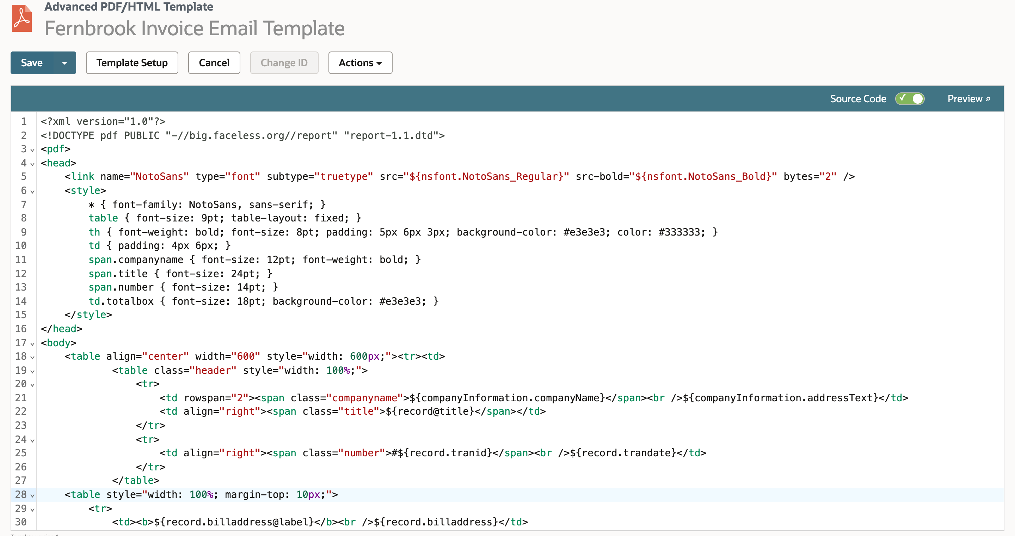Open the Save dropdown arrow
The image size is (1015, 536).
point(64,63)
